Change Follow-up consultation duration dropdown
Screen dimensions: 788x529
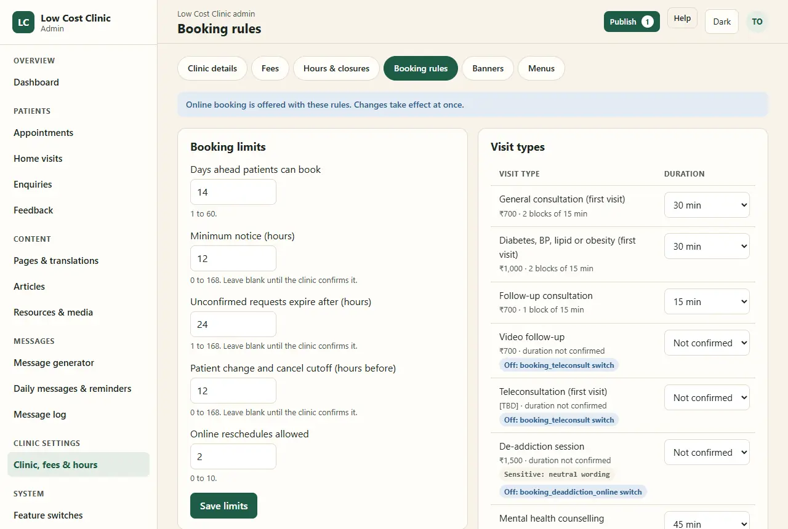coord(707,301)
